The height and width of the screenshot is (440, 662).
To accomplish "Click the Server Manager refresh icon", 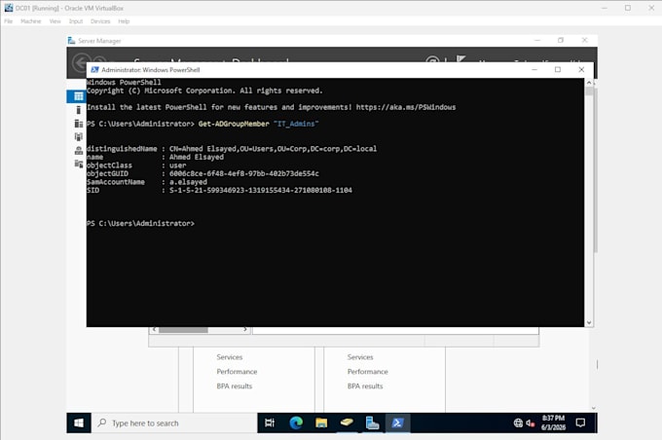I will click(x=432, y=60).
